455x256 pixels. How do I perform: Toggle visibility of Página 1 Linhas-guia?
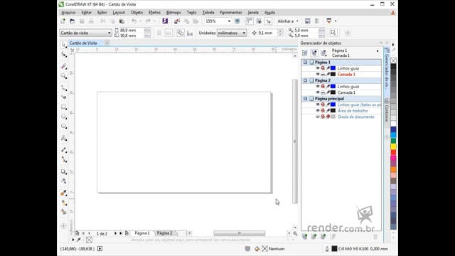coord(318,68)
